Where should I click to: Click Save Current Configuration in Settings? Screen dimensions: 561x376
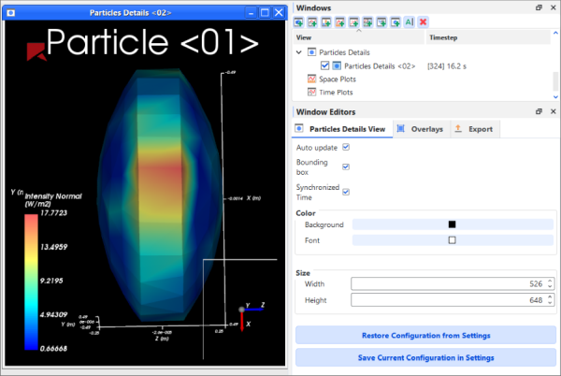(x=424, y=357)
